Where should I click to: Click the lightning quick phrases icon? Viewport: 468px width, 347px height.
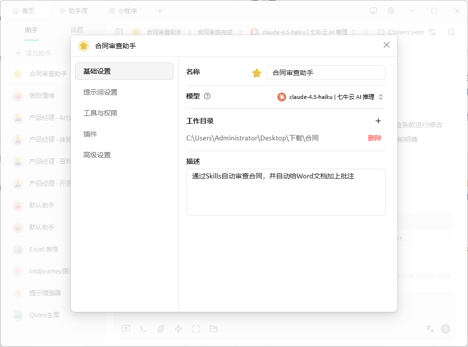(x=178, y=329)
